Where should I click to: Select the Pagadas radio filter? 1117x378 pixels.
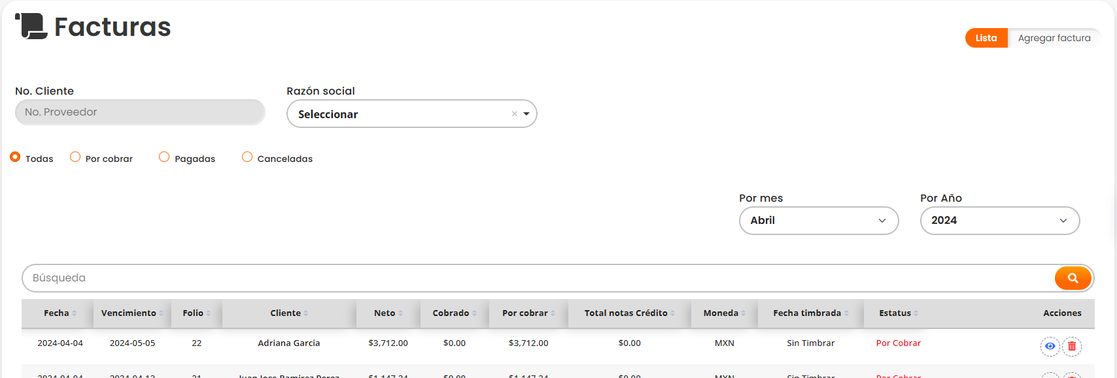coord(164,157)
